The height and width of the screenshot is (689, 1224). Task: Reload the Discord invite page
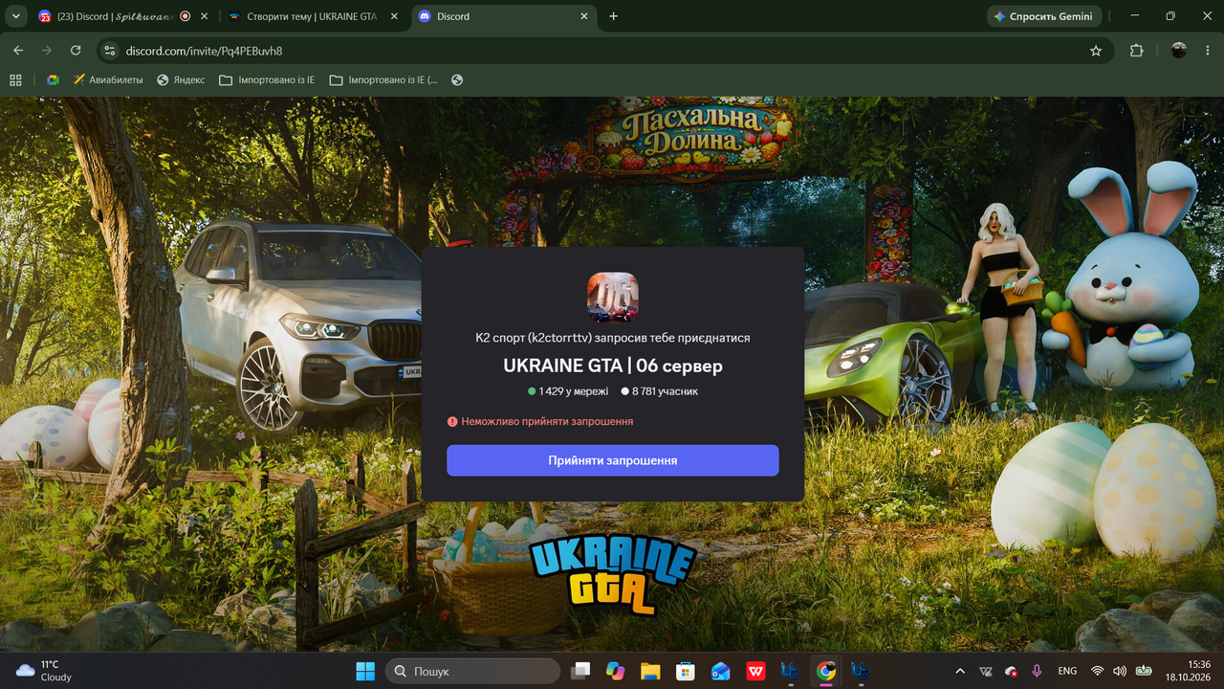pyautogui.click(x=76, y=51)
